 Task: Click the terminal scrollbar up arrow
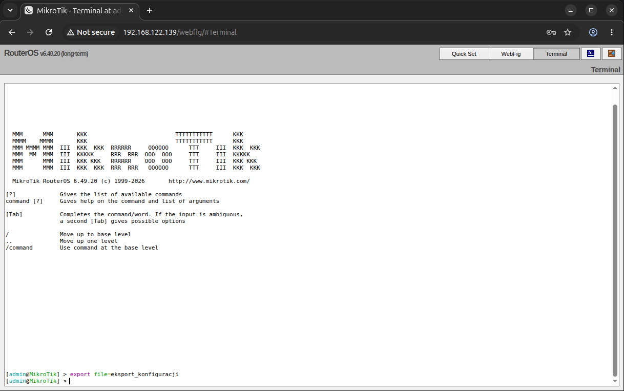click(x=615, y=88)
